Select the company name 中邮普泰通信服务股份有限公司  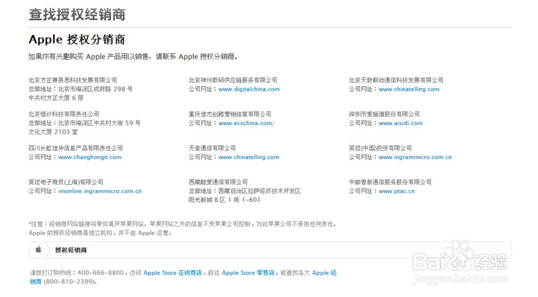[x=390, y=182]
